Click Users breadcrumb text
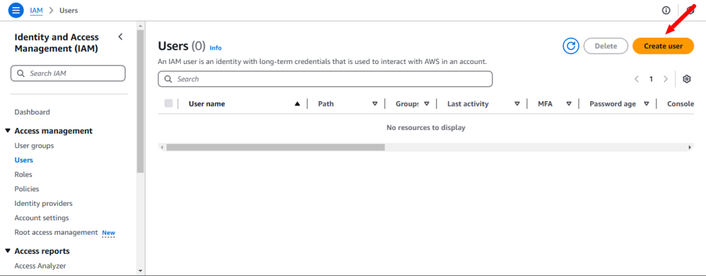The height and width of the screenshot is (276, 706). coord(68,10)
